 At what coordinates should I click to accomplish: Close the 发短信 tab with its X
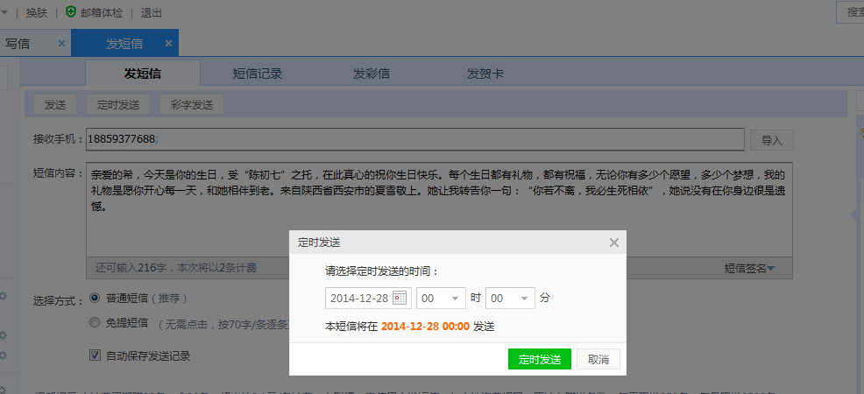pos(168,44)
